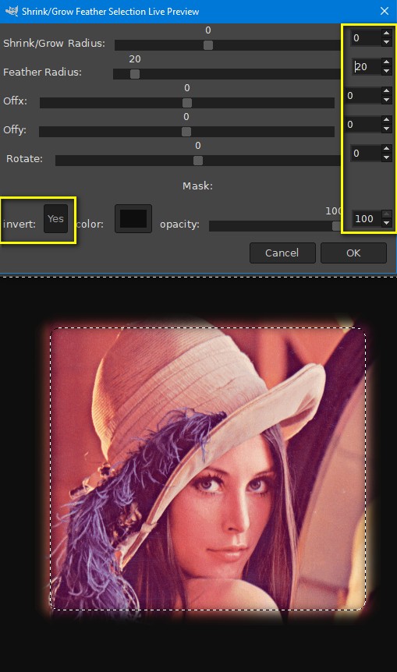Screen dimensions: 397x672
Task: Click the GIMP Wilber icon in title bar
Action: pyautogui.click(x=12, y=11)
